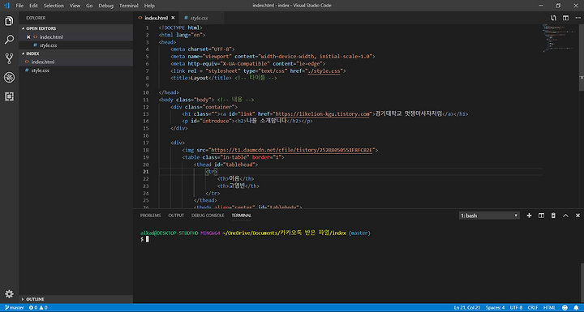Viewport: 584px width, 312px height.
Task: Close the terminal panel
Action: point(578,216)
